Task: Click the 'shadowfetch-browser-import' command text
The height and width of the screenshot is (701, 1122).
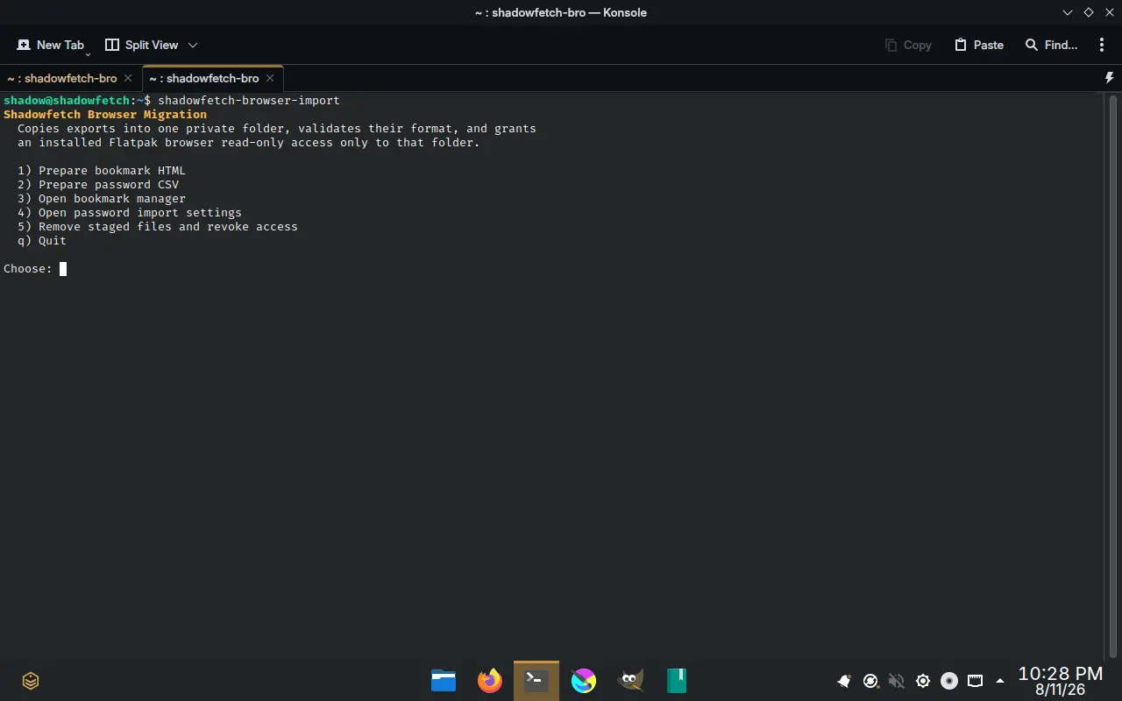Action: [x=249, y=100]
